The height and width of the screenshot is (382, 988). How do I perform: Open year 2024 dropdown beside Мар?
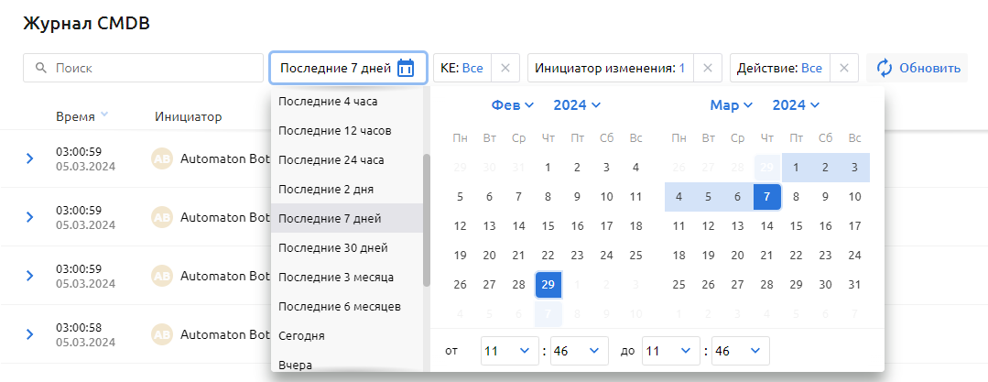pos(796,105)
